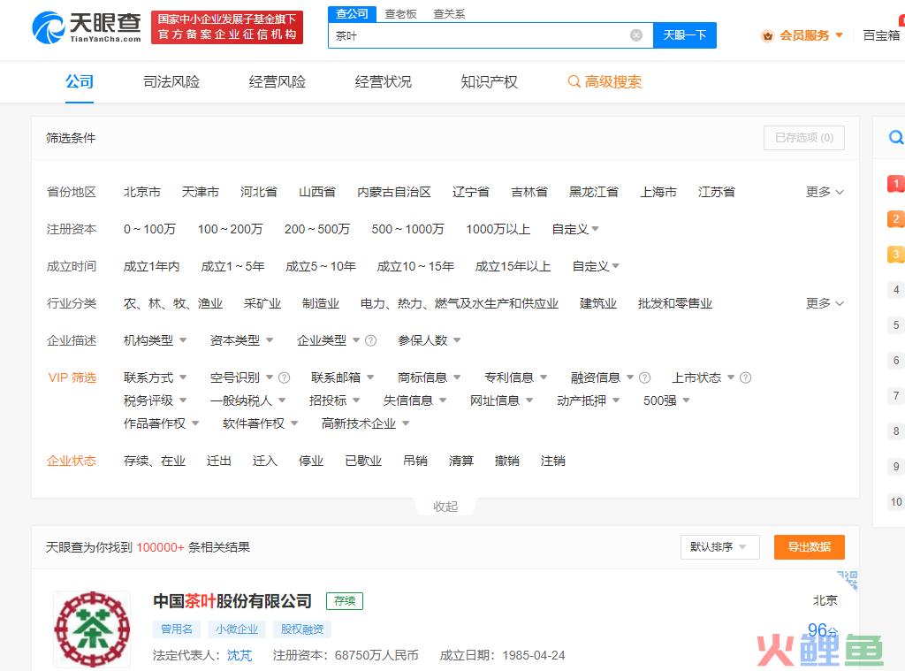Image resolution: width=905 pixels, height=671 pixels.
Task: Switch to the 查公司 search tab
Action: point(352,14)
